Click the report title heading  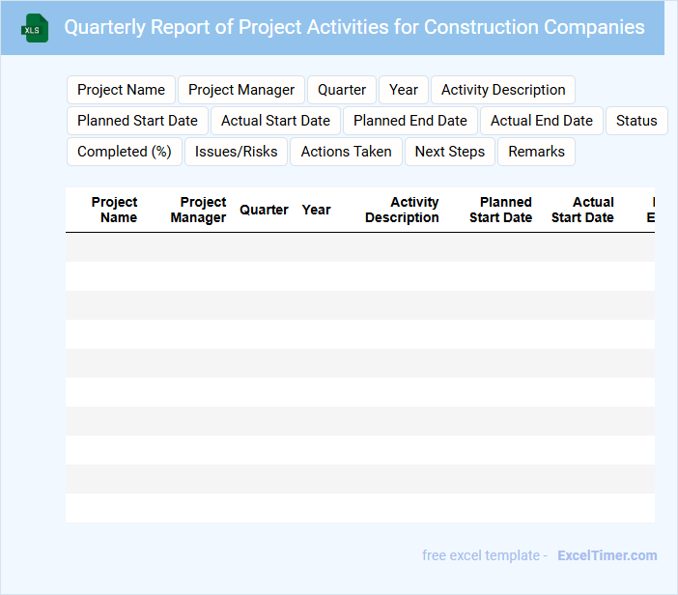[x=354, y=27]
